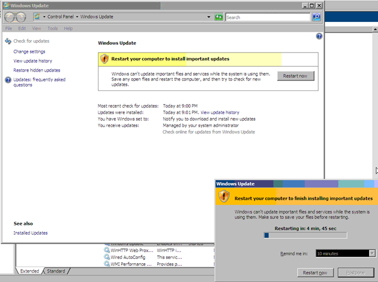The image size is (378, 282).
Task: Click the restart countdown progress bar
Action: click(305, 235)
